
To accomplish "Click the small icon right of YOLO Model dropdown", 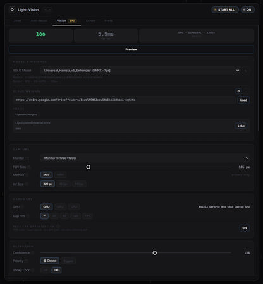I will coord(246,71).
